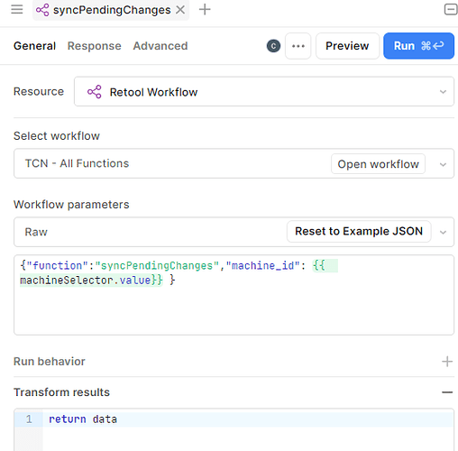
Task: Click the Open workflow button
Action: (x=378, y=164)
